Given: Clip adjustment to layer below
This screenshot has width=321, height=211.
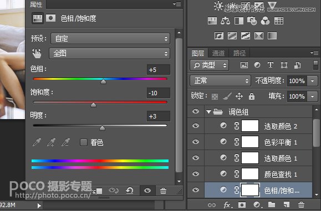Looking at the screenshot, I should [98, 191].
